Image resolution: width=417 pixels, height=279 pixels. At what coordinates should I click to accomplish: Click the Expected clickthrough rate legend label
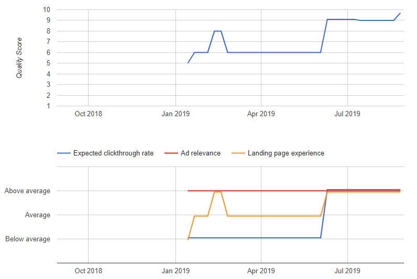pos(113,153)
